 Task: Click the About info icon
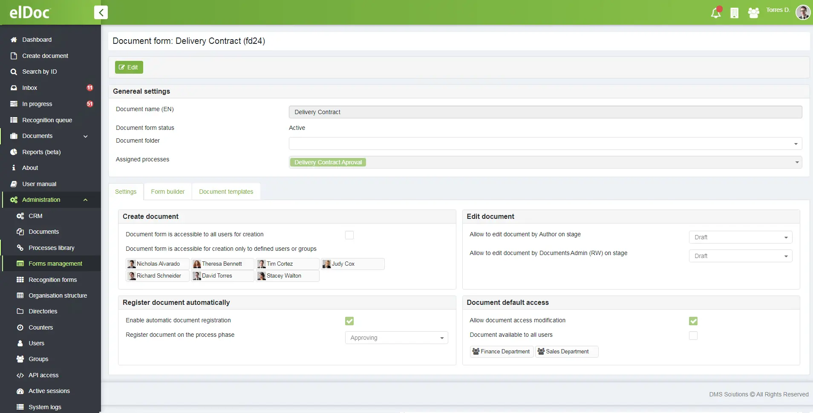[14, 168]
